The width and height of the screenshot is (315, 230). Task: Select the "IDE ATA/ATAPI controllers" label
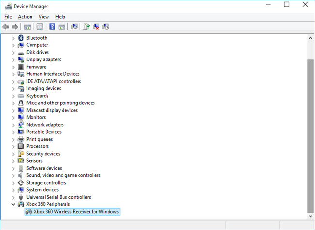click(x=54, y=81)
